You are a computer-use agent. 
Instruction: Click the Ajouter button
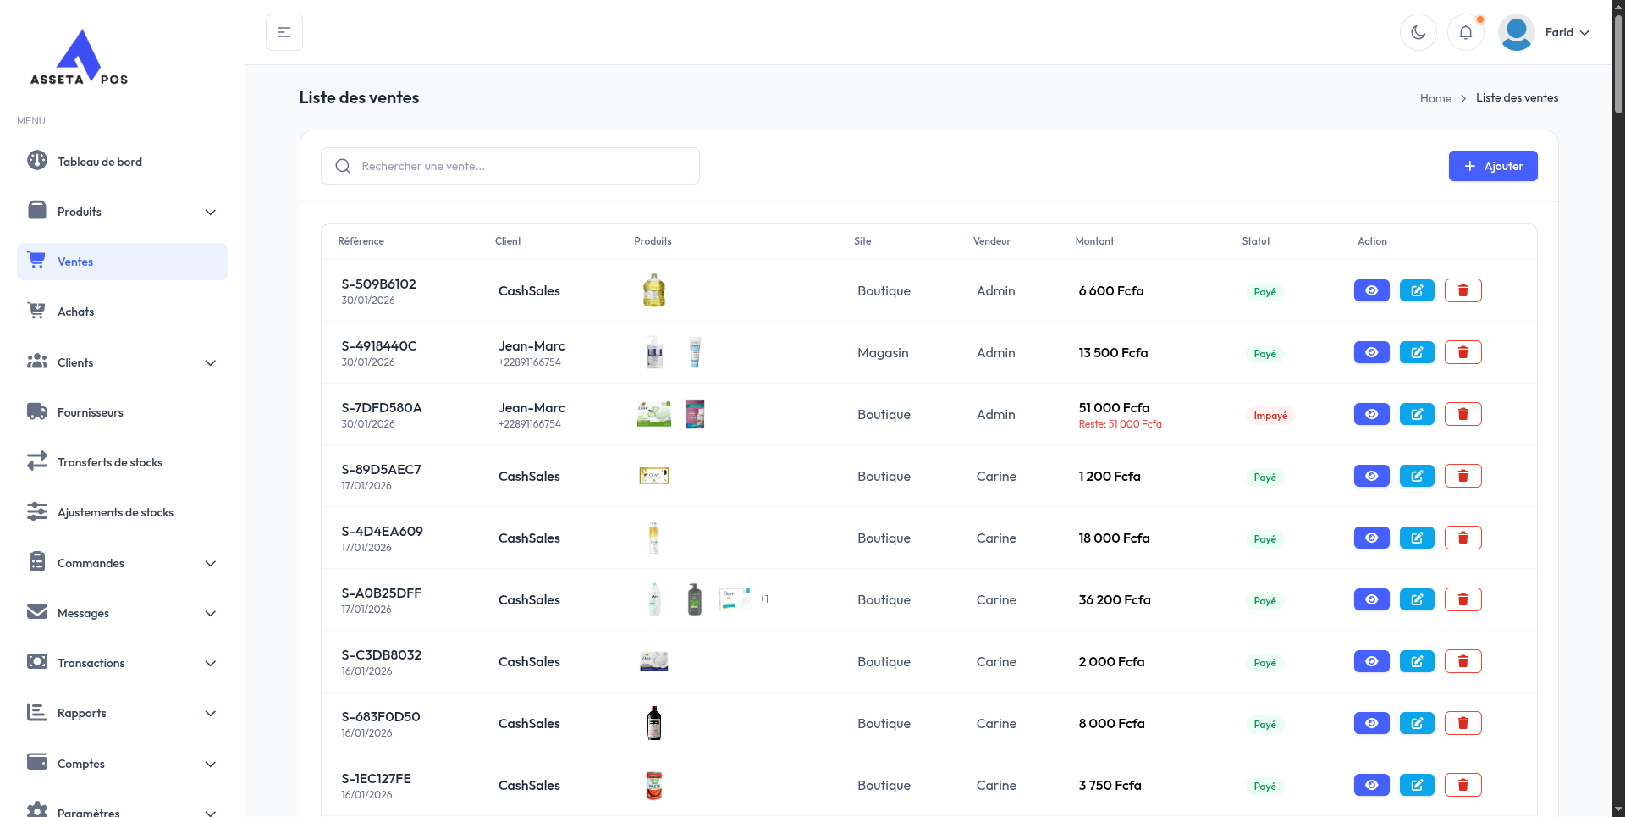(1493, 166)
